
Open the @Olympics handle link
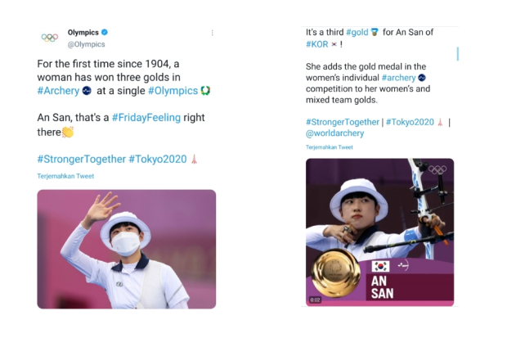point(86,44)
